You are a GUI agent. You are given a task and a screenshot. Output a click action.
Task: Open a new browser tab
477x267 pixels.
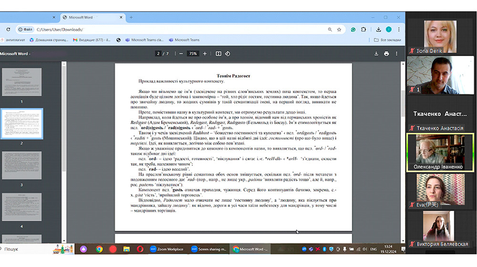click(131, 17)
